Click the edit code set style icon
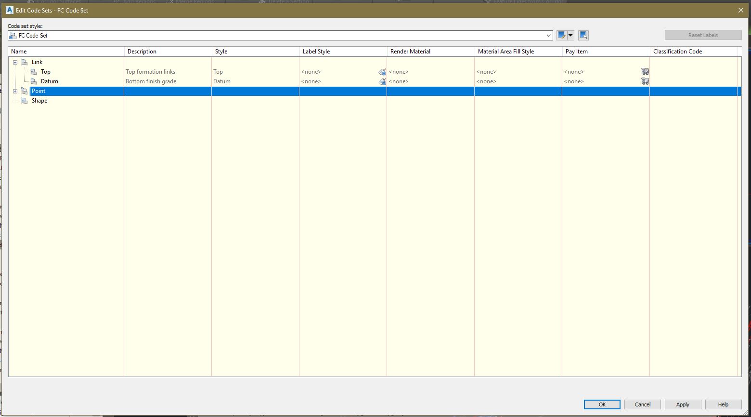Viewport: 751px width, 417px height. (x=561, y=35)
